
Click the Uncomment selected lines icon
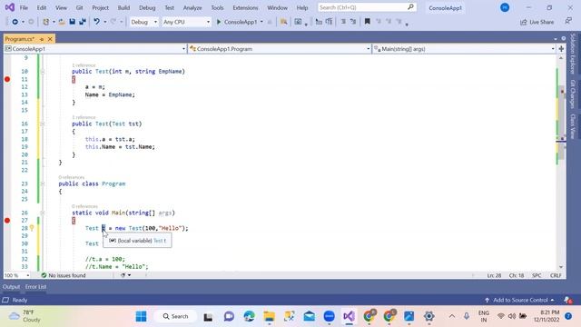point(353,22)
